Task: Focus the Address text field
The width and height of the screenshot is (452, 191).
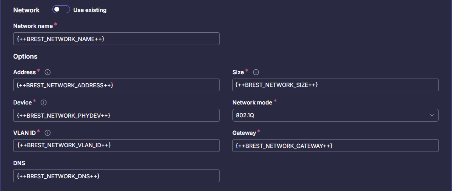Action: pyautogui.click(x=116, y=85)
